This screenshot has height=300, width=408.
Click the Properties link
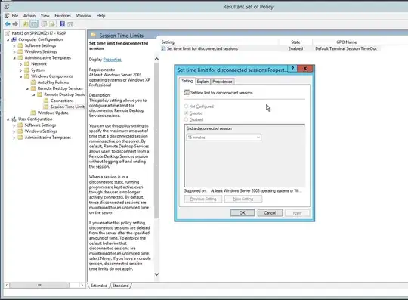(x=112, y=60)
